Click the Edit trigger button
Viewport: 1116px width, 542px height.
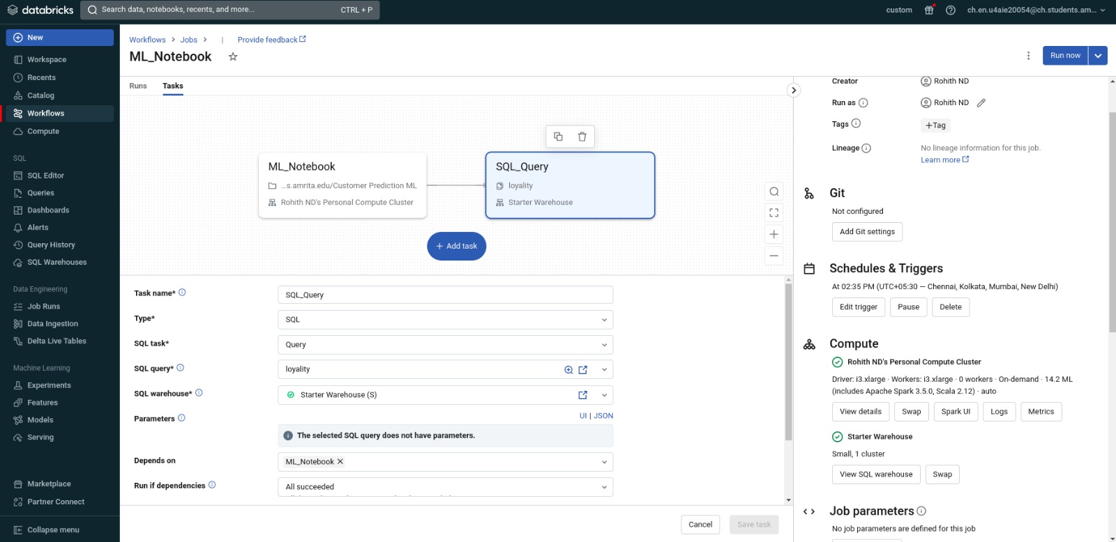pos(859,307)
